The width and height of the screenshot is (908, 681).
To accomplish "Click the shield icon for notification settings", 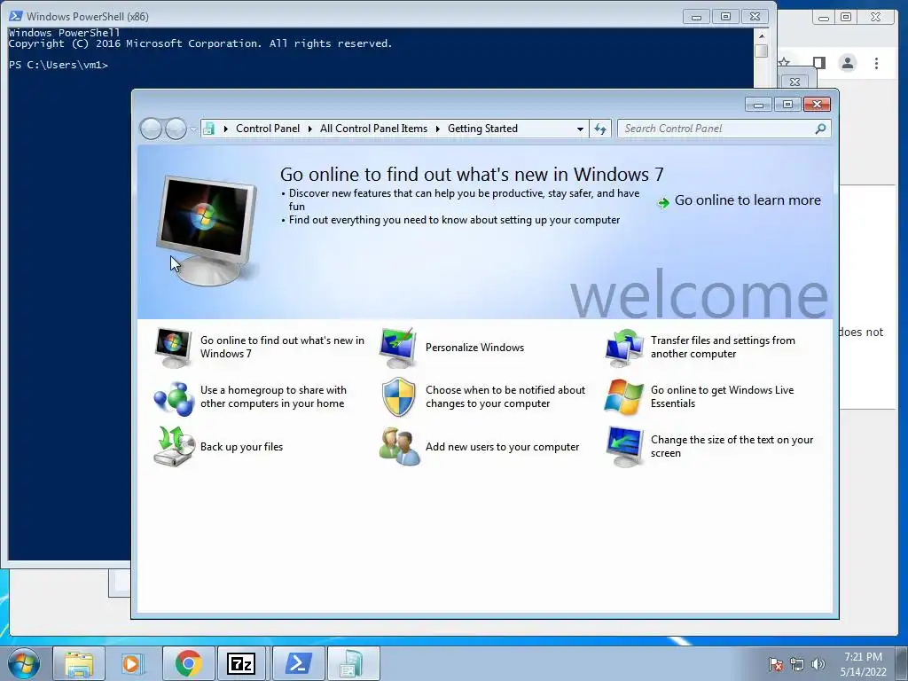I will 399,397.
